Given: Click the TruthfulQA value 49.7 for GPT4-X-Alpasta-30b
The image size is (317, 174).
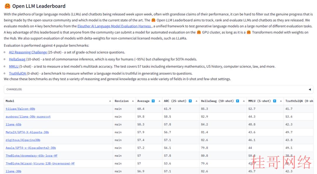Looking at the screenshot, I should coord(289,132).
